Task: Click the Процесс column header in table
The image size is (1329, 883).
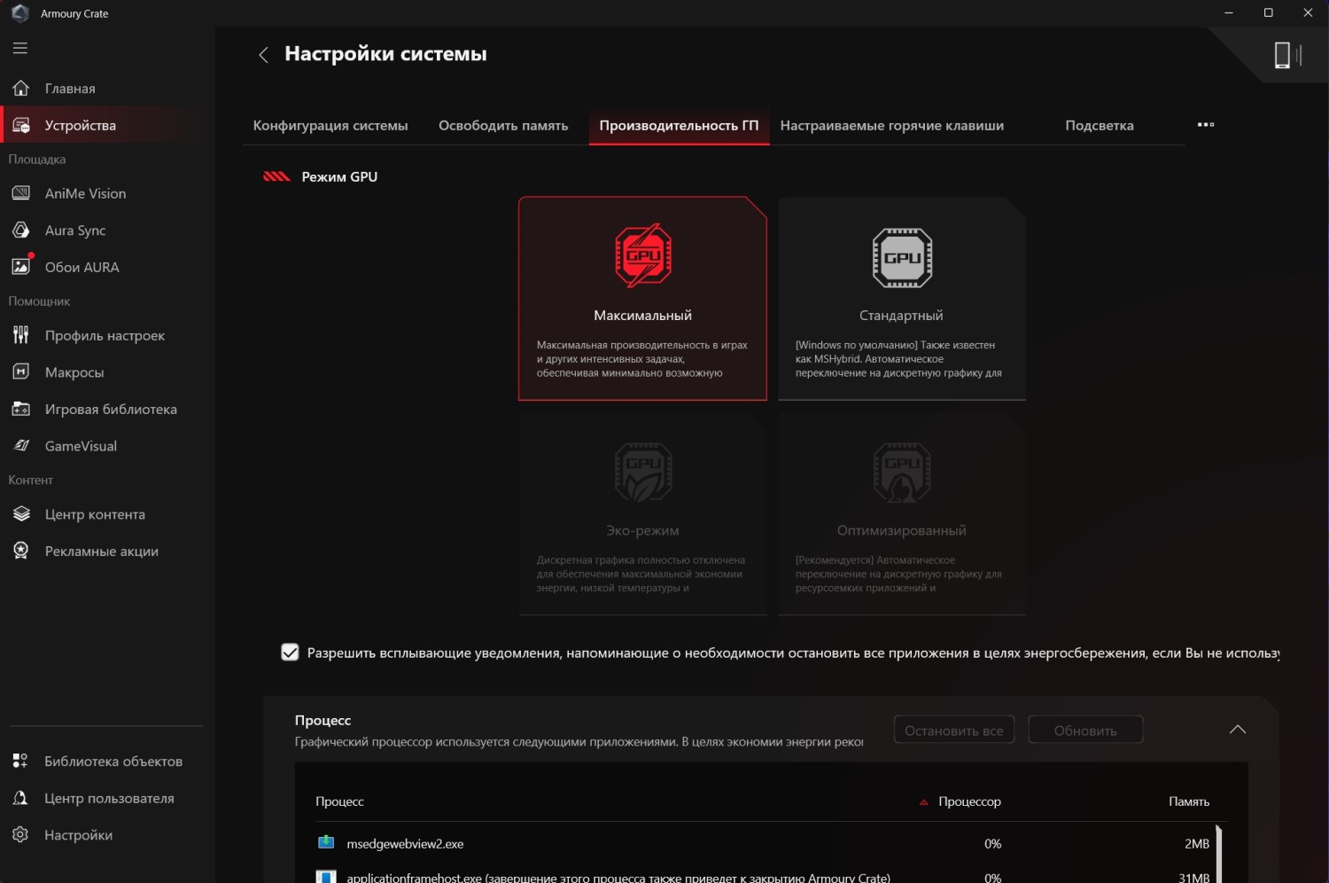Action: [x=339, y=801]
